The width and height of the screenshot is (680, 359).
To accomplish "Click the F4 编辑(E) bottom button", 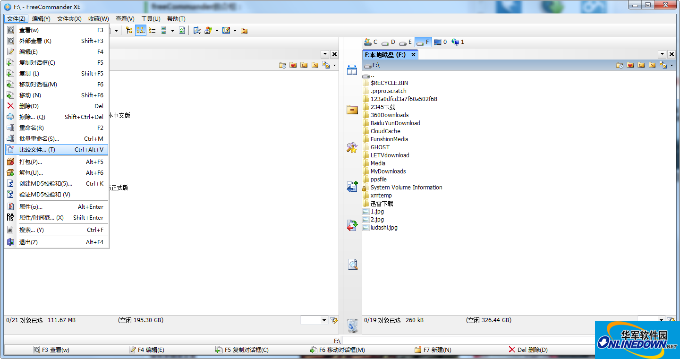I will tap(146, 350).
